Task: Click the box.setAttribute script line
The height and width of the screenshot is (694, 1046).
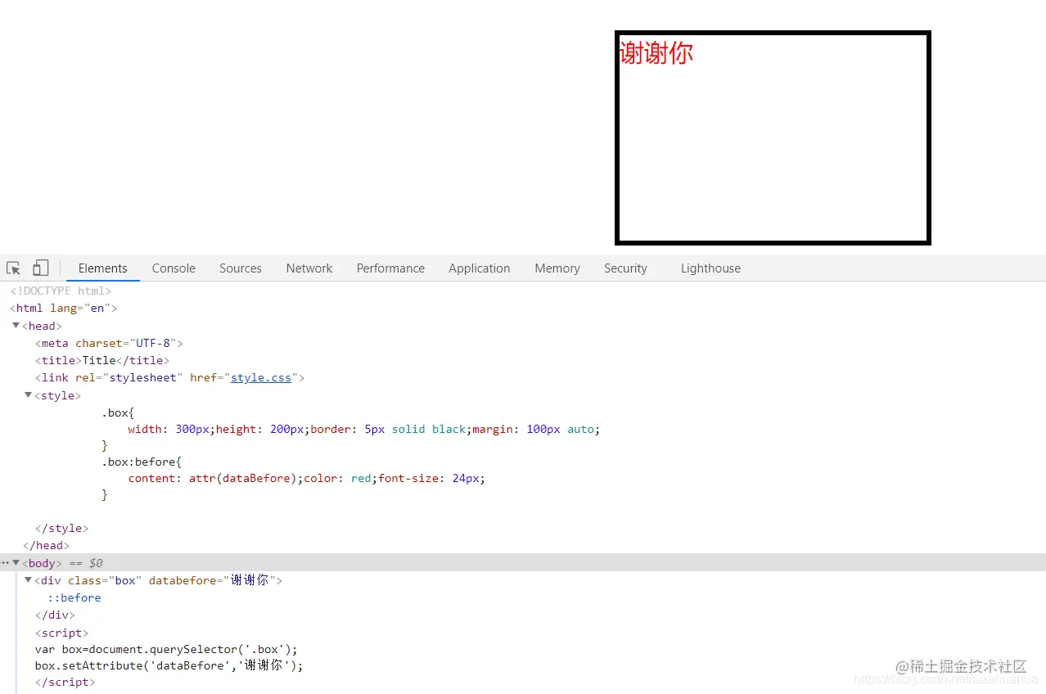Action: click(x=169, y=665)
